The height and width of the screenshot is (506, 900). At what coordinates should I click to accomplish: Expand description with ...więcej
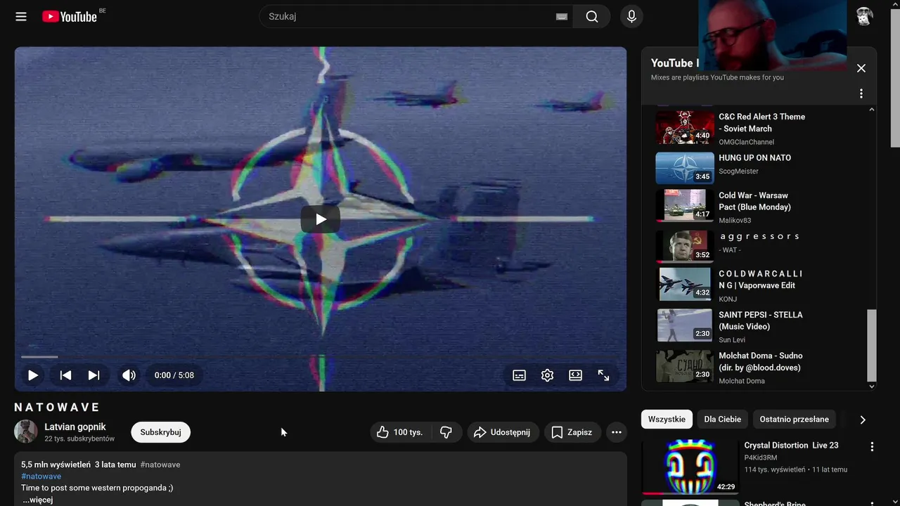38,500
